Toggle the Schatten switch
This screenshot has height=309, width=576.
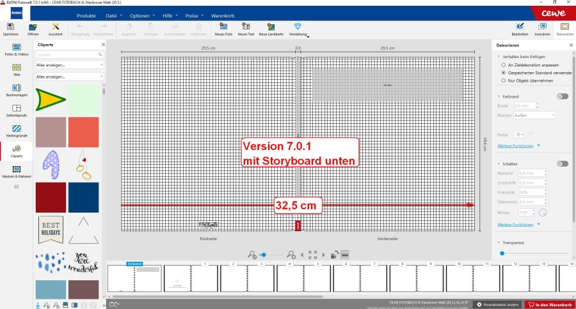point(563,164)
